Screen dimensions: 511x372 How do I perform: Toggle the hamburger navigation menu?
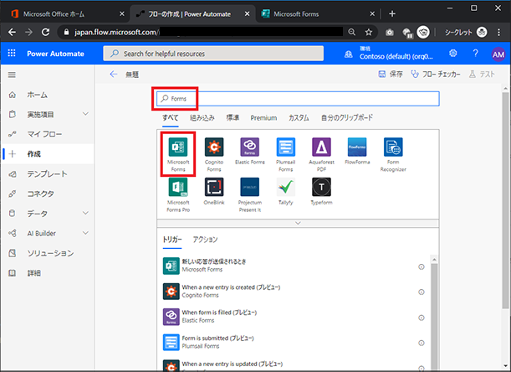(12, 75)
